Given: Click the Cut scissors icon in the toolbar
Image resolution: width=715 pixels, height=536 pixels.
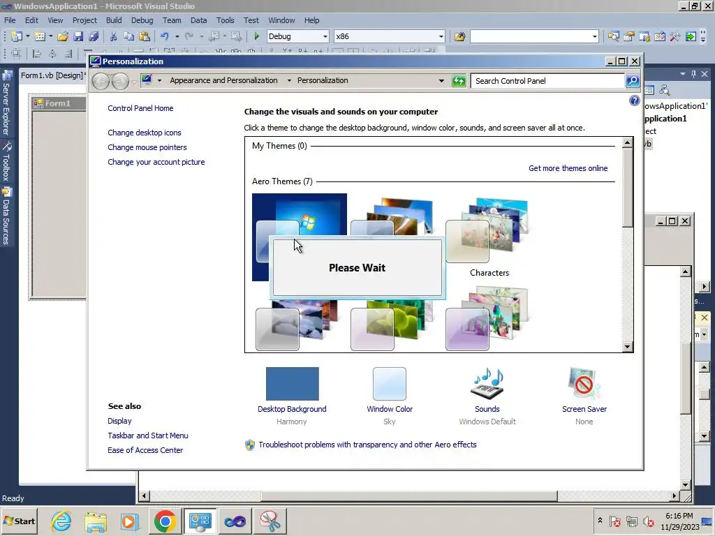Looking at the screenshot, I should coord(113,36).
